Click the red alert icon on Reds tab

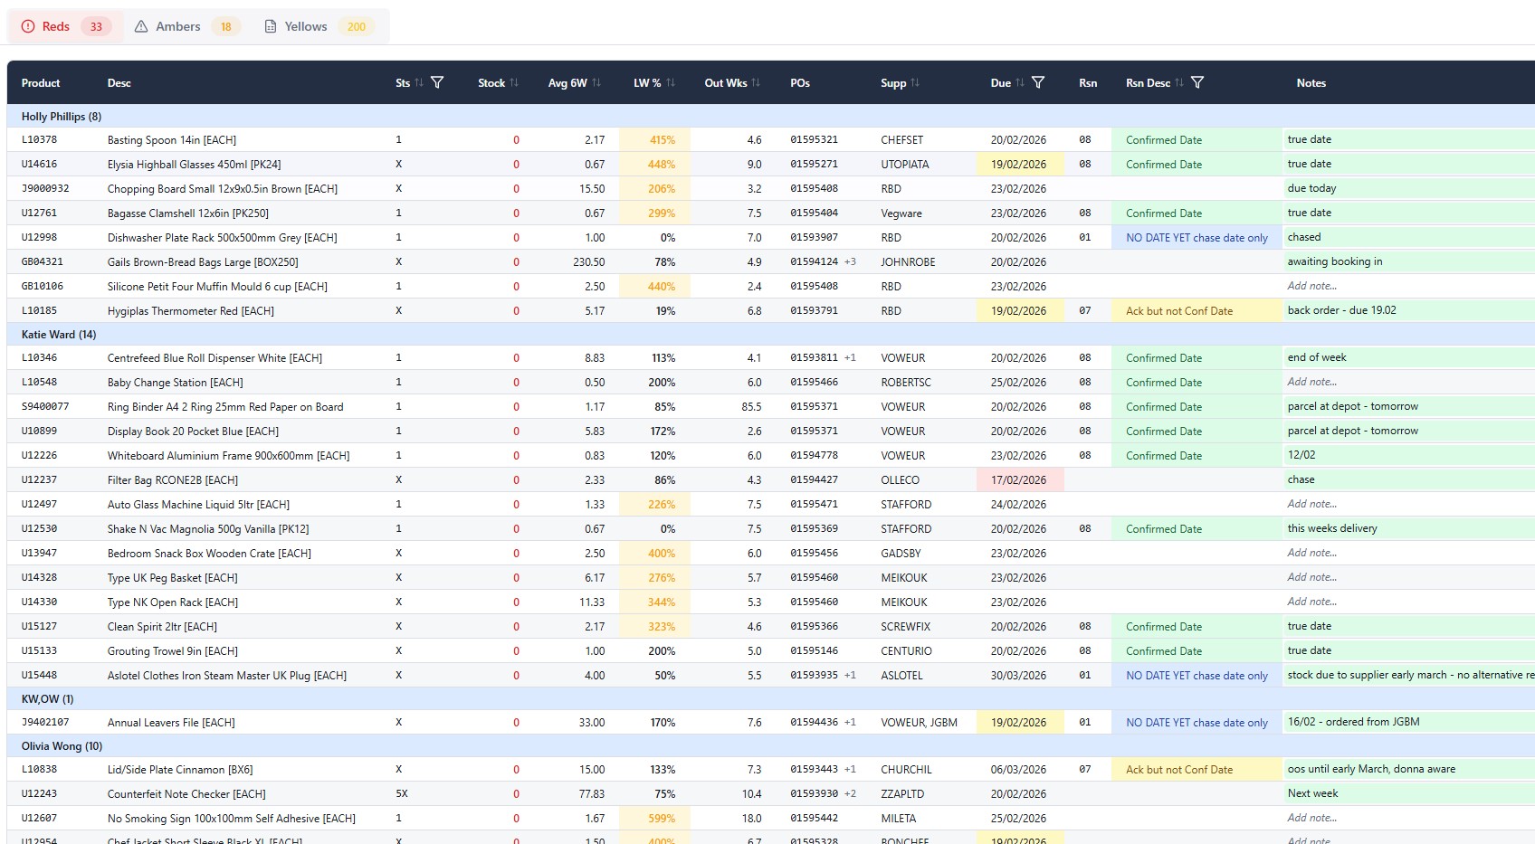coord(28,26)
